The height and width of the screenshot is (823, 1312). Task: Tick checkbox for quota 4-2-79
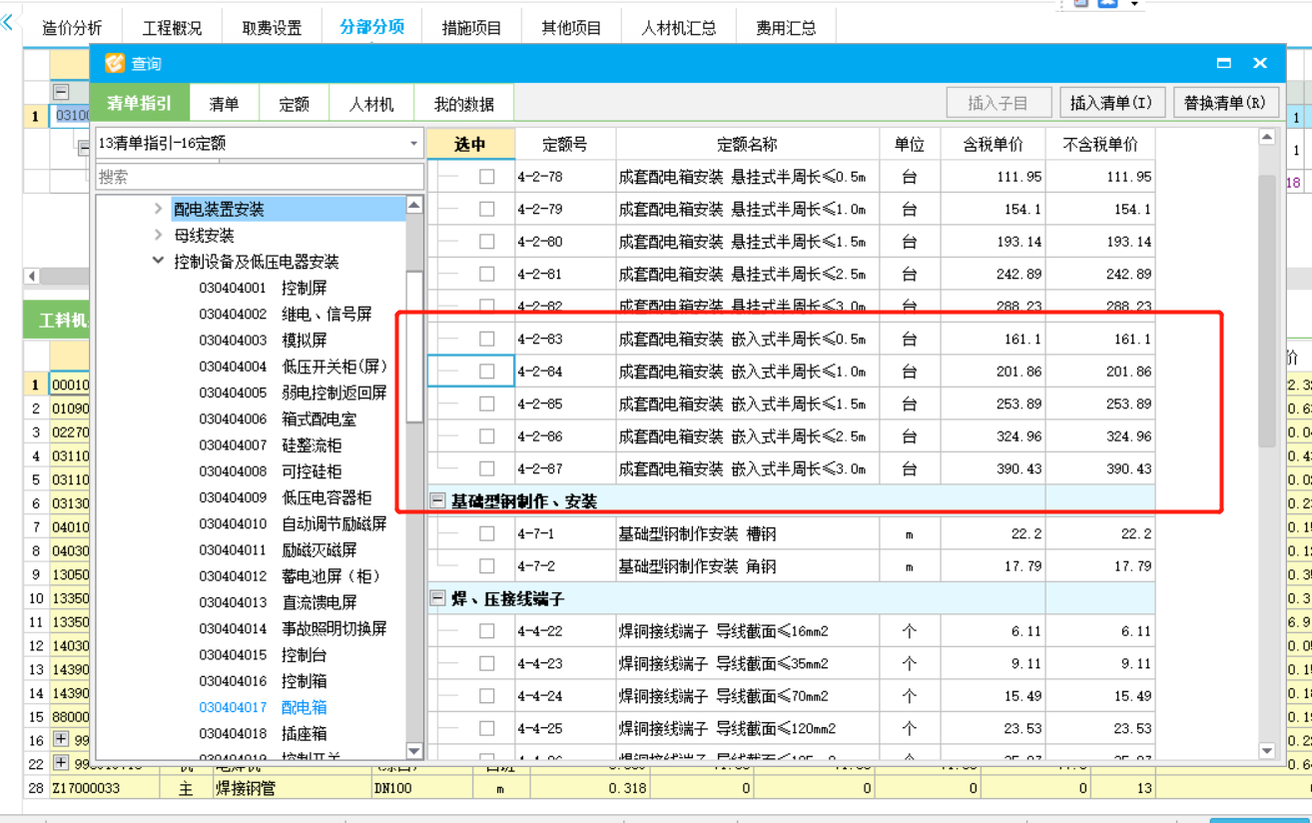[486, 210]
